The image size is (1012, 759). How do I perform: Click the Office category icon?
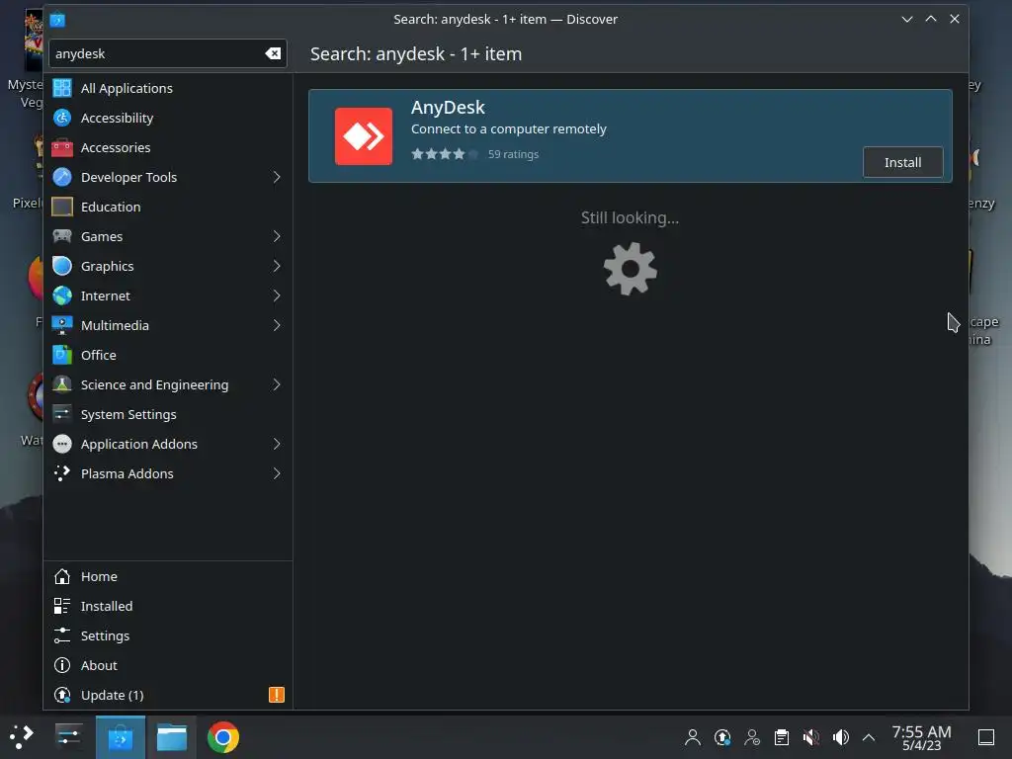(x=62, y=355)
